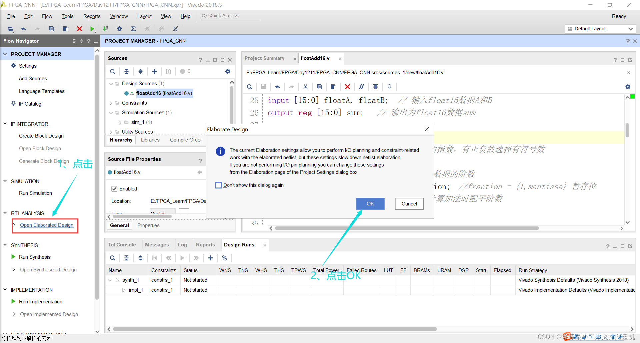Screen dimensions: 640x343
Task: Switch to the Project Summary tab
Action: point(264,58)
